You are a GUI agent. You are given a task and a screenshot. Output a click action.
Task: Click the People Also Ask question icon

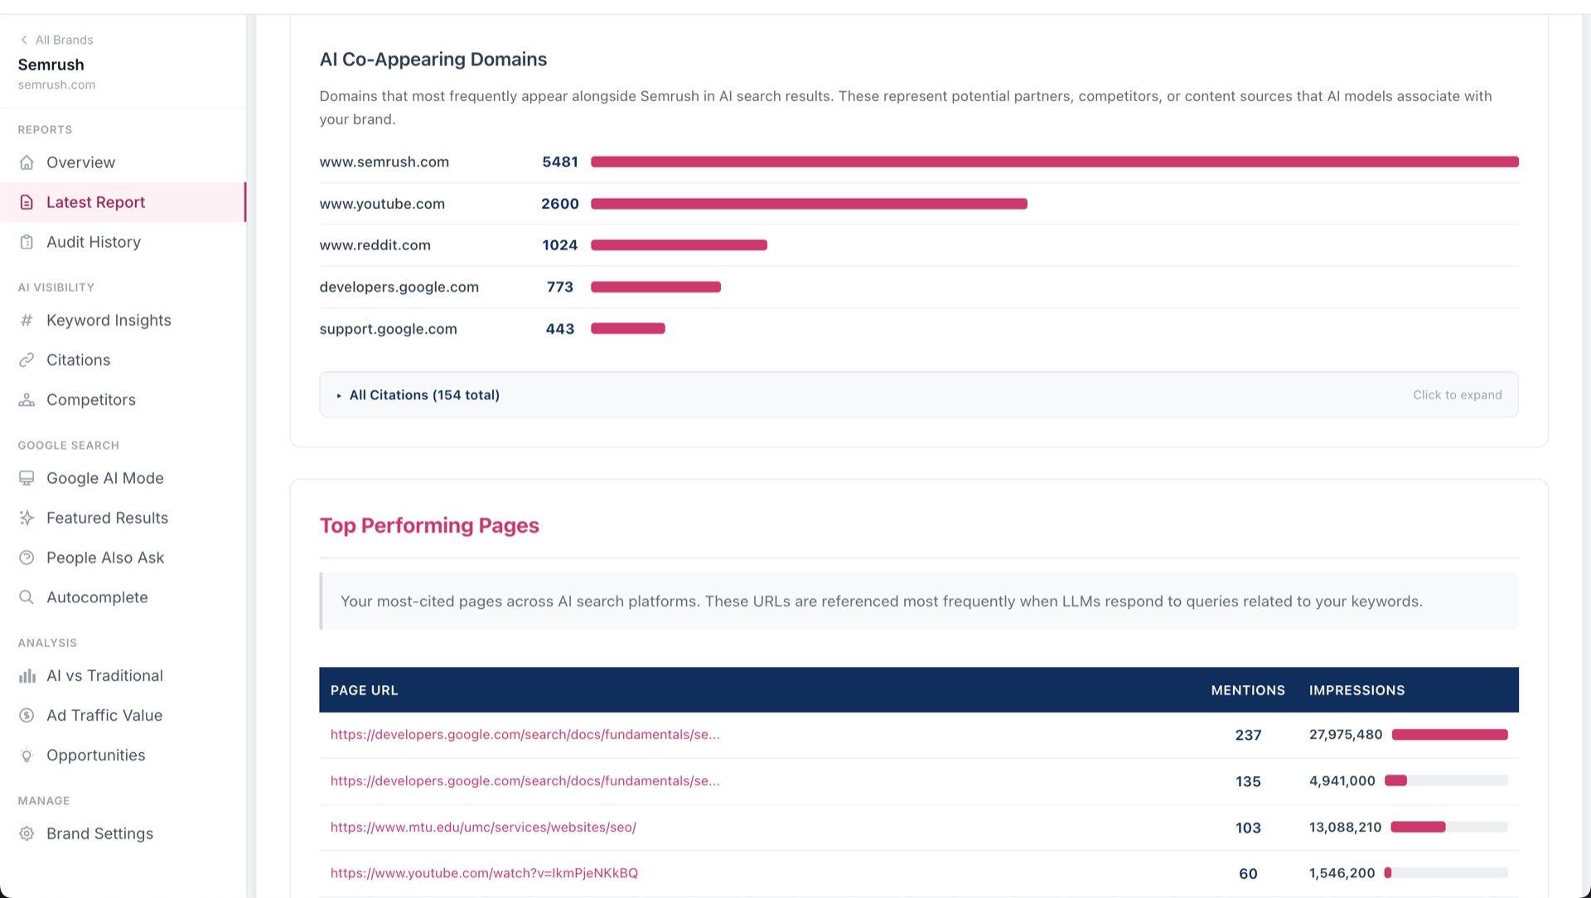pyautogui.click(x=27, y=558)
